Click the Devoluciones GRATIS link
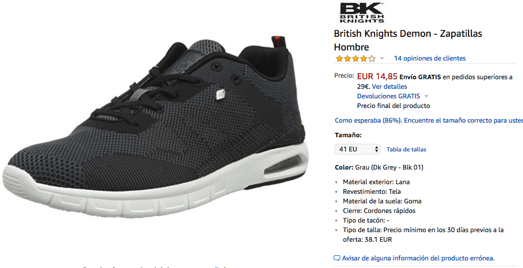This screenshot has width=523, height=268. coord(388,96)
